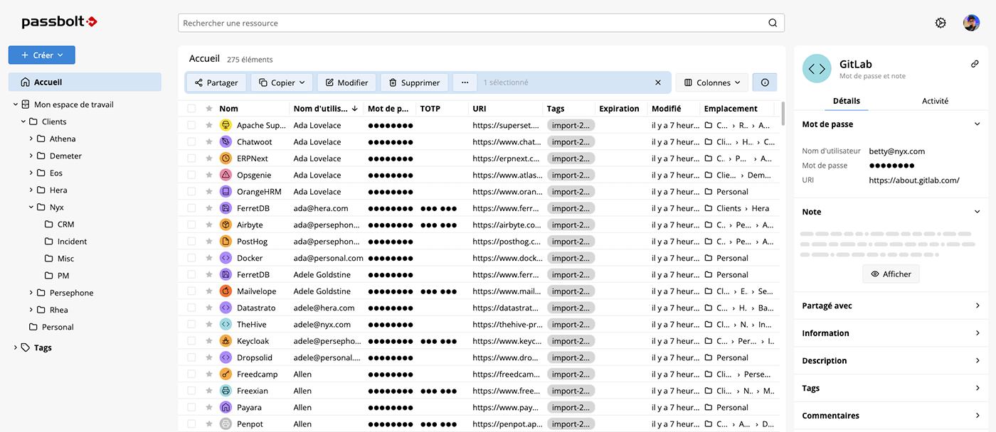
Task: Open the Personal folder in sidebar
Action: (x=51, y=327)
